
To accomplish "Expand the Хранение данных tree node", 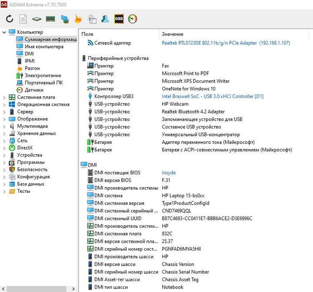I will click(4, 133).
